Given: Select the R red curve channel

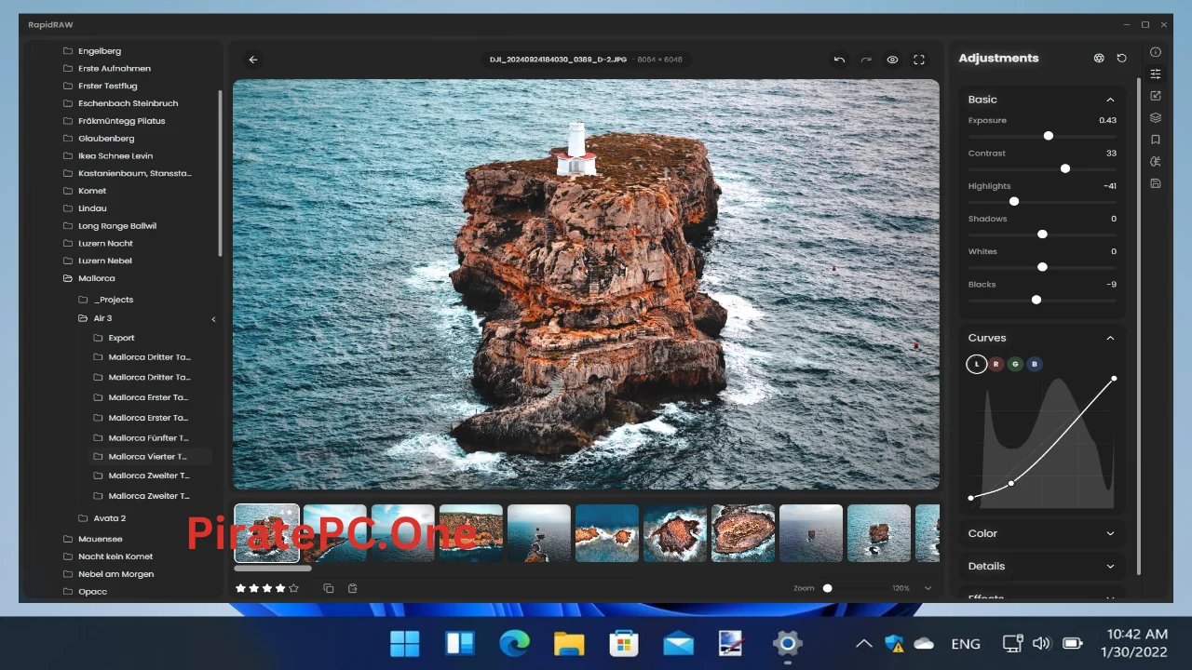Looking at the screenshot, I should coord(996,364).
